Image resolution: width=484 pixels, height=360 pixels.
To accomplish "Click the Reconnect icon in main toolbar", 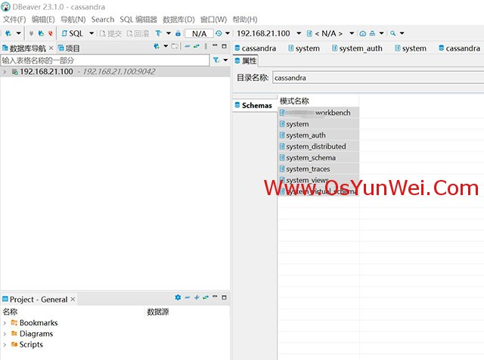I will [x=41, y=33].
